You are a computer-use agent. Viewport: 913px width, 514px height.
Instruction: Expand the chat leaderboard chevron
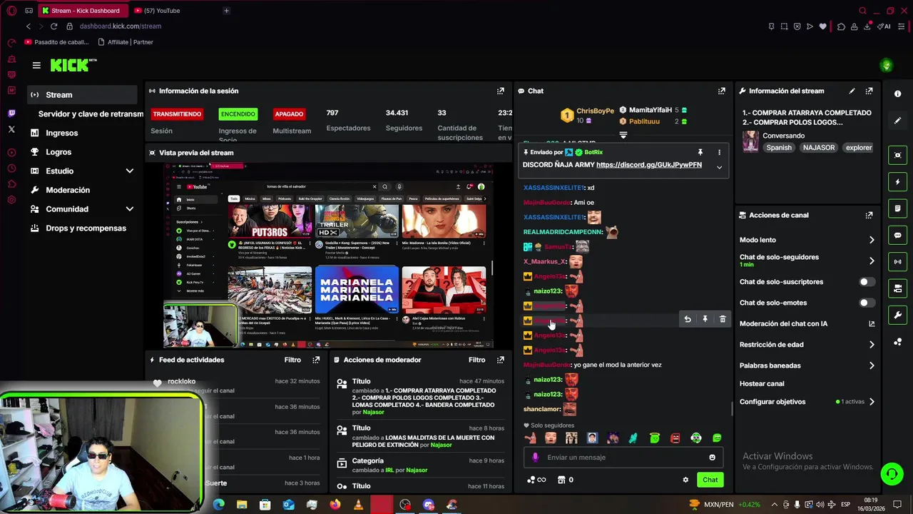[623, 135]
